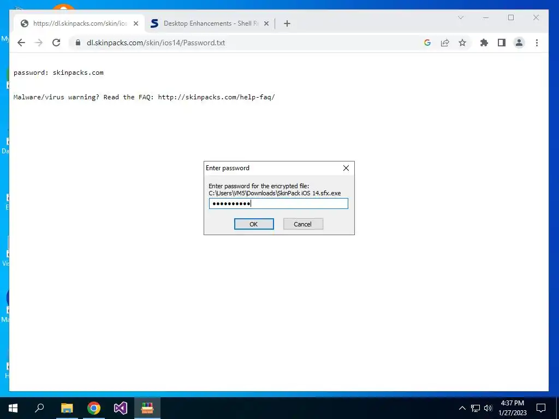Open a new tab with the plus button
The image size is (559, 419).
pos(287,23)
